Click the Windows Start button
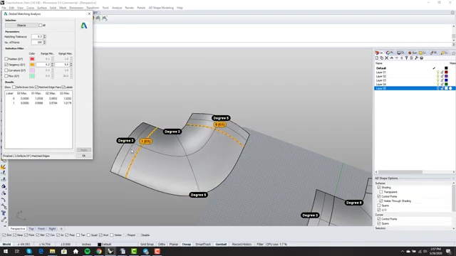 tap(6, 251)
